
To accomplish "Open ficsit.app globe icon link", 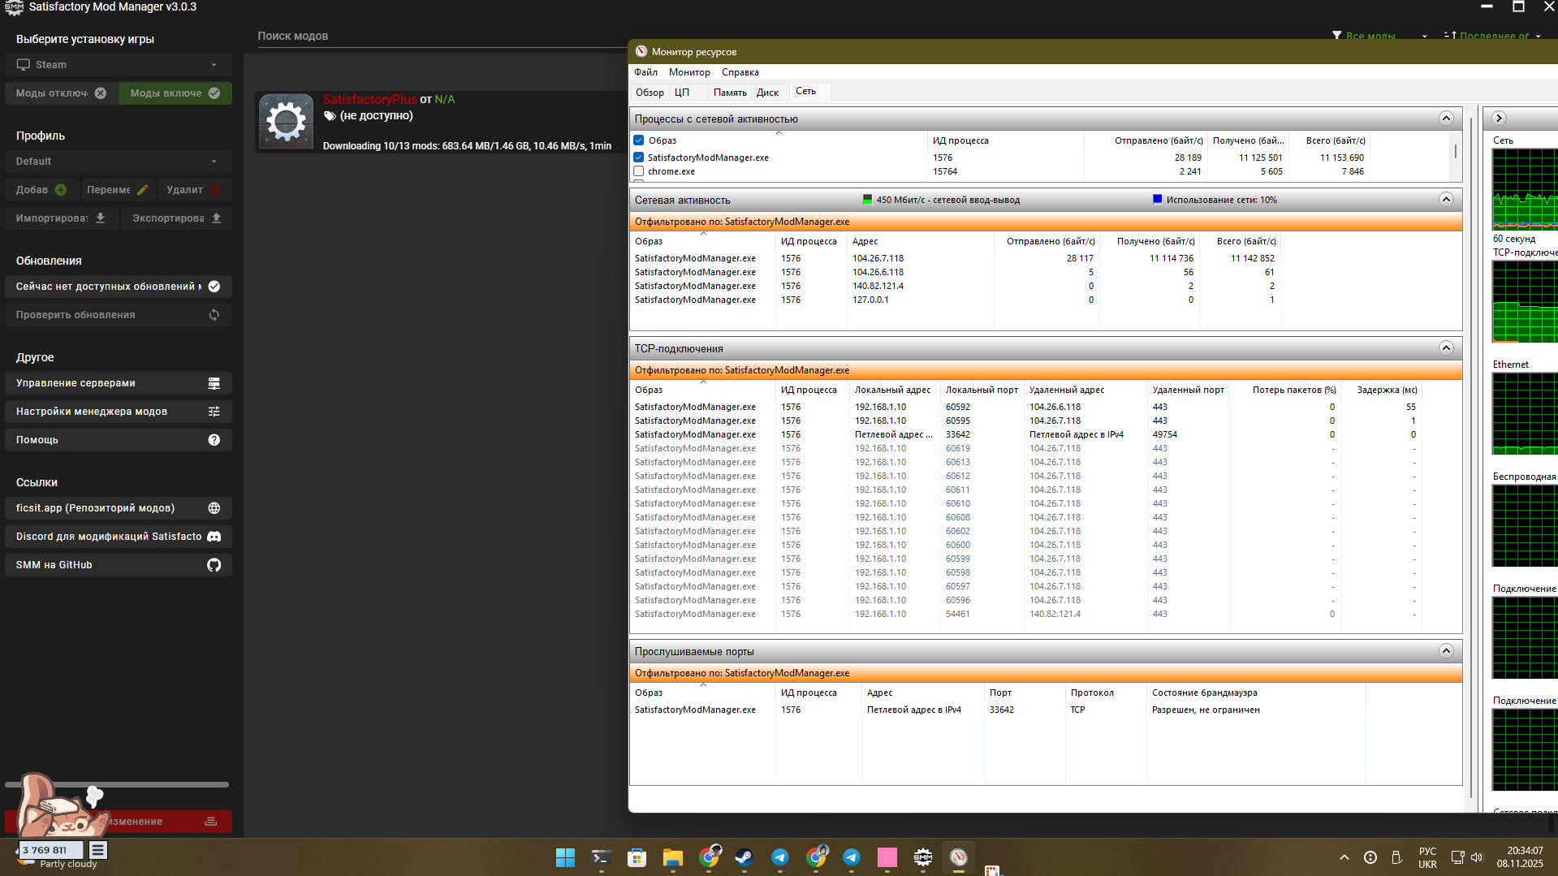I will [x=214, y=508].
